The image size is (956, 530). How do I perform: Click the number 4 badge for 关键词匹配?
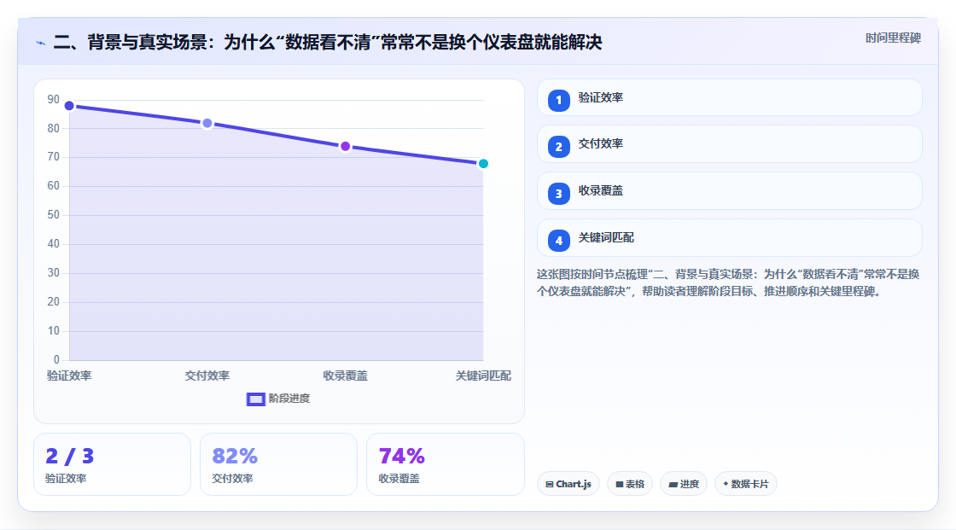[558, 241]
